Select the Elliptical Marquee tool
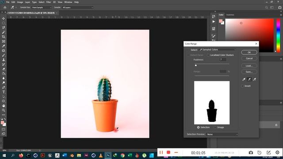The width and height of the screenshot is (283, 159). (x=4, y=23)
